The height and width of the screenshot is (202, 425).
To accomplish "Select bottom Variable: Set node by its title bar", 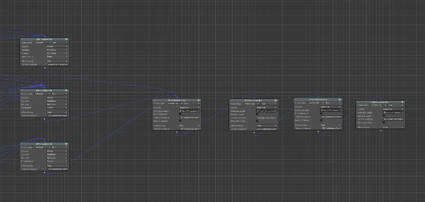I will 45,144.
